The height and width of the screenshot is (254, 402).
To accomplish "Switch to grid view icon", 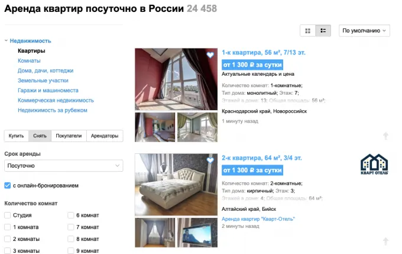I will tap(307, 31).
